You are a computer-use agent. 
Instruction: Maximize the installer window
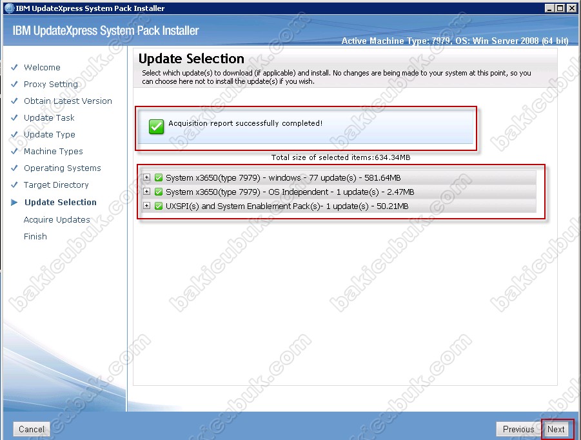tap(560, 8)
